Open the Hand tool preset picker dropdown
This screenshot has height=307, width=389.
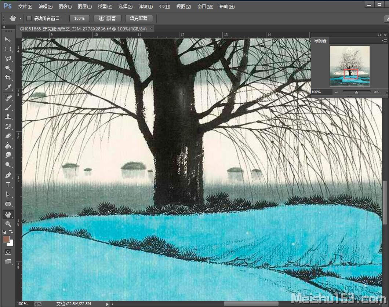pyautogui.click(x=20, y=19)
